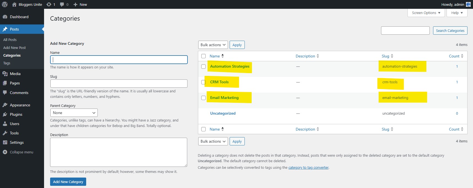The image size is (473, 188).
Task: Open the Uncategorized category link
Action: coord(223,113)
